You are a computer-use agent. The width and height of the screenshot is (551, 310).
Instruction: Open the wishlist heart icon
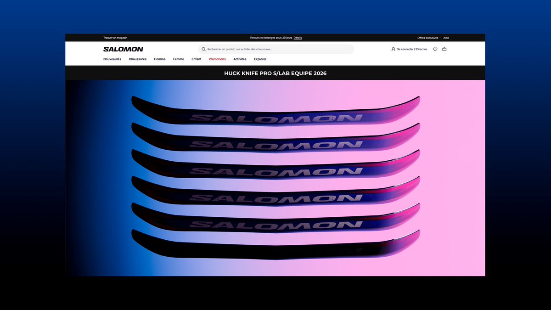(x=435, y=49)
